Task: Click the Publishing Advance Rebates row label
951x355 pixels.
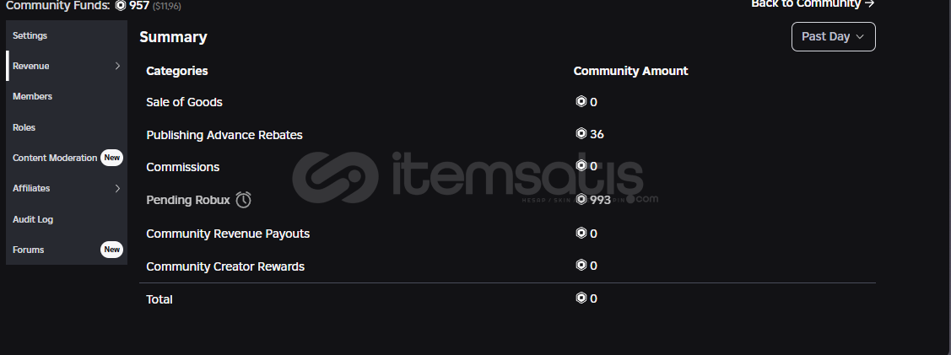Action: tap(224, 135)
